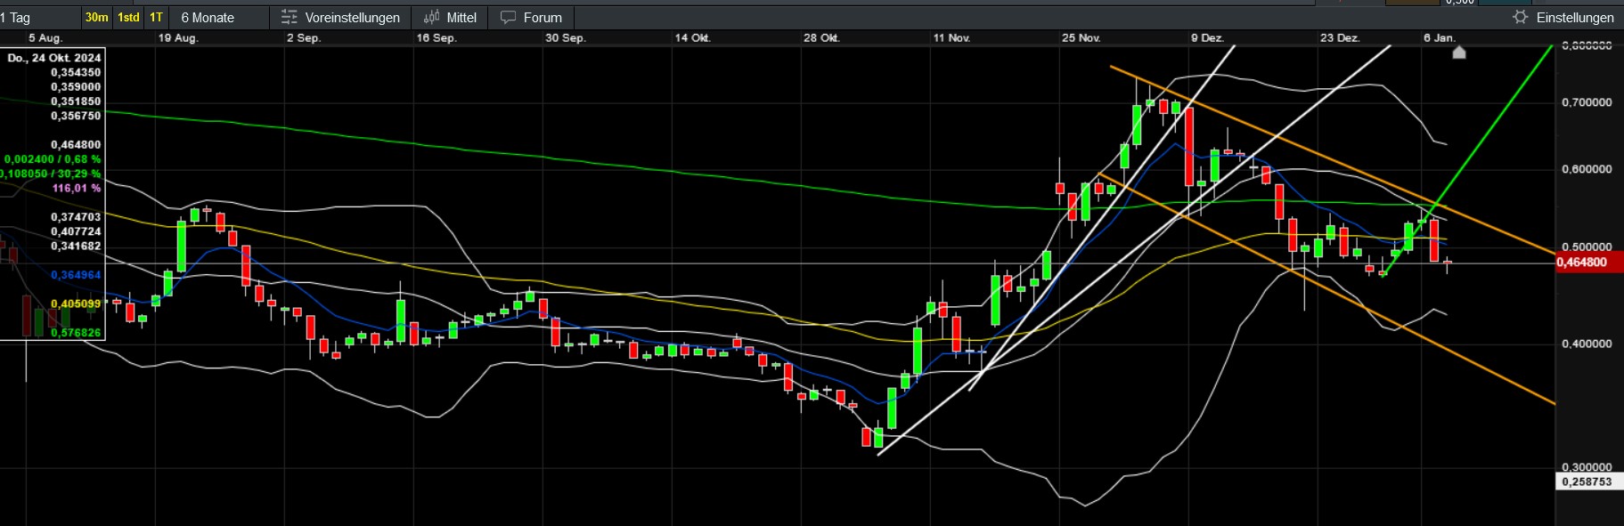The width and height of the screenshot is (1624, 526).
Task: Click the 0,600000 price axis label
Action: (1587, 169)
